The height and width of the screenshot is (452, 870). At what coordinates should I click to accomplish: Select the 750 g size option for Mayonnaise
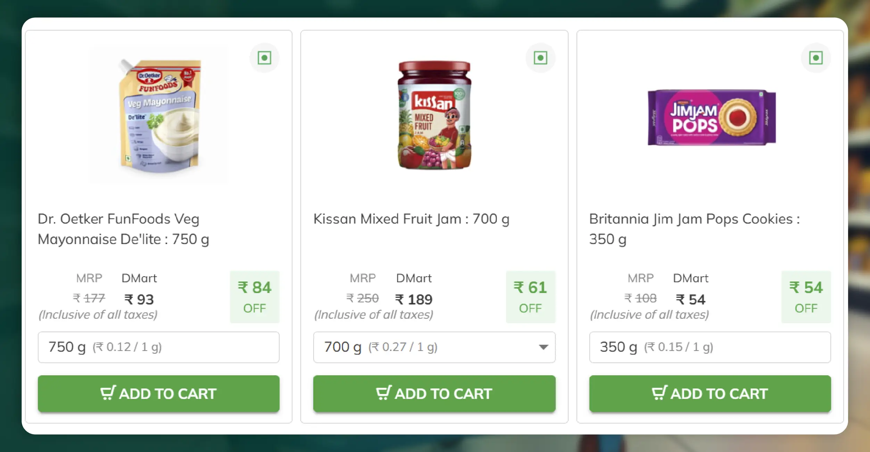tap(159, 347)
